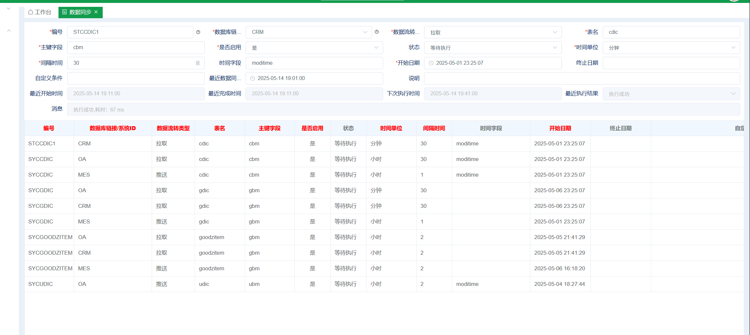Click the home icon on the 工作台 tab
The width and height of the screenshot is (750, 335).
(x=31, y=12)
